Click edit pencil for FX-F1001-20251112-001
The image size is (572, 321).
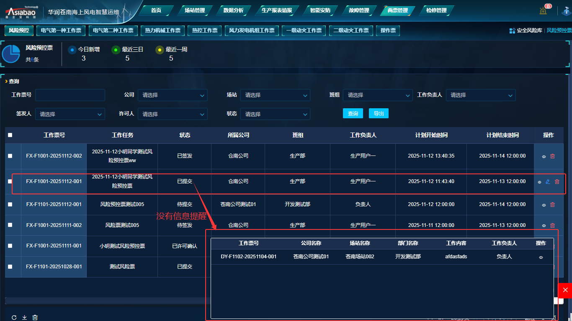(x=548, y=182)
